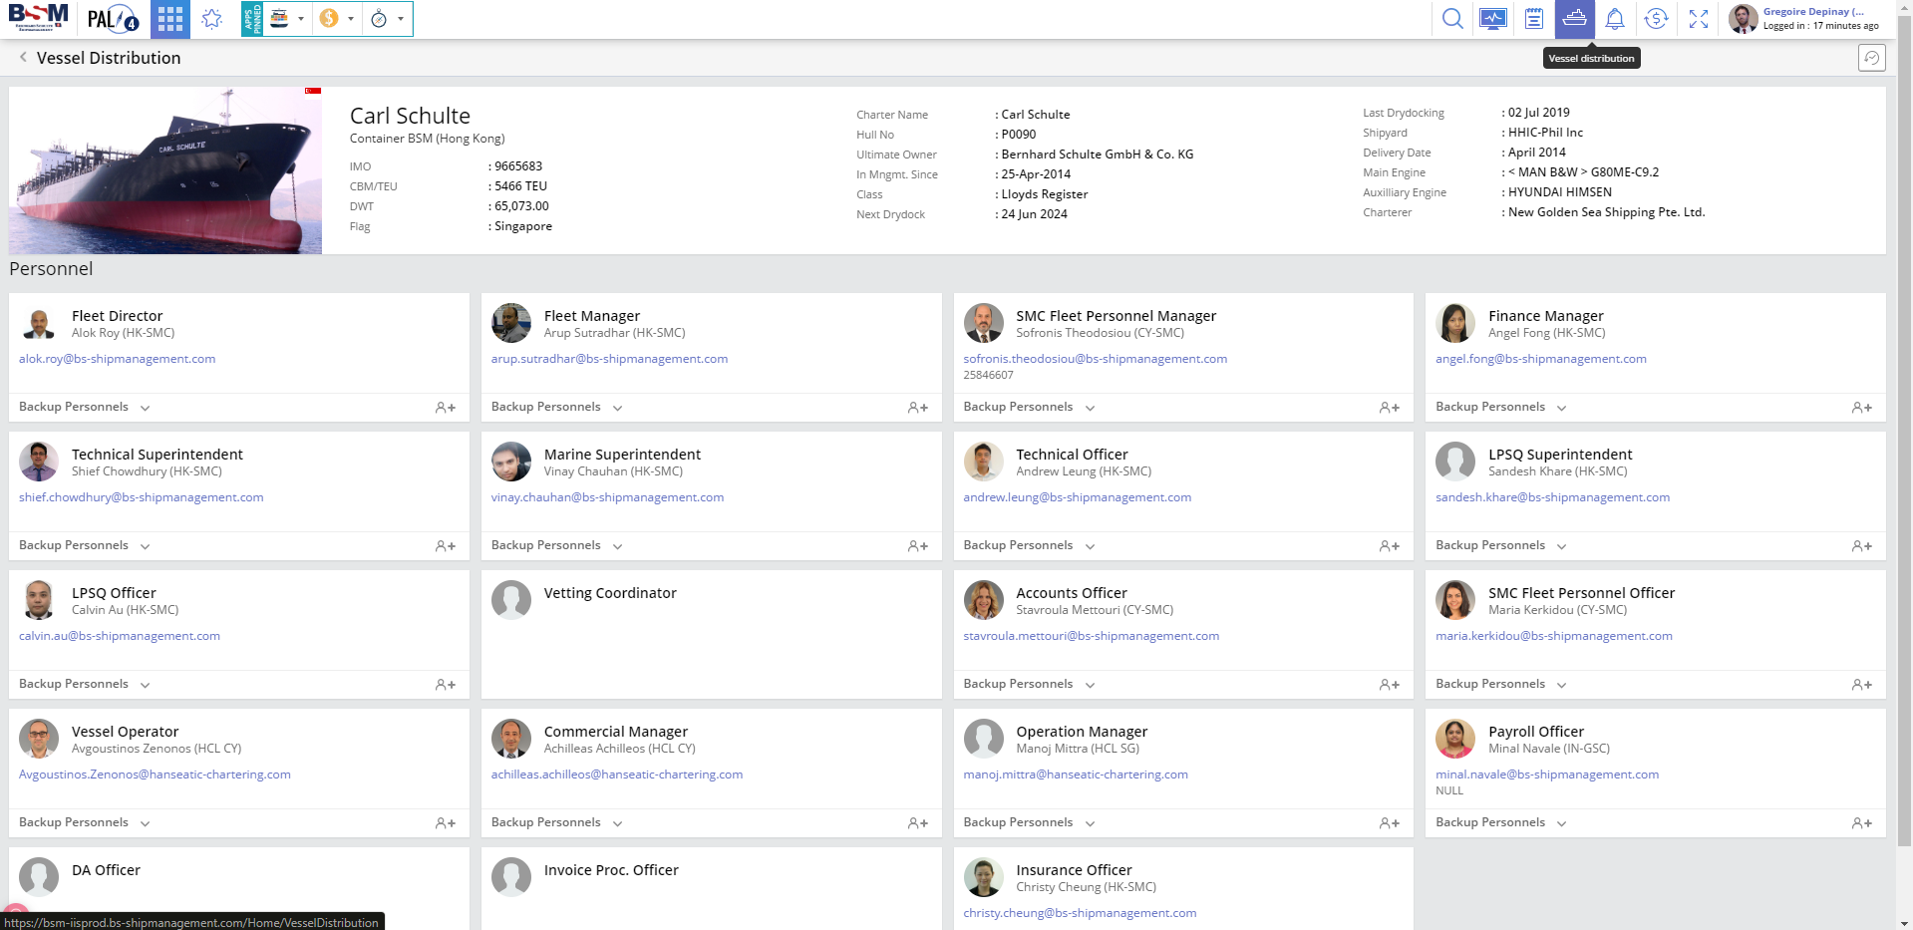Open the pinned dollar app dropdown arrow
This screenshot has height=930, width=1913.
click(351, 19)
